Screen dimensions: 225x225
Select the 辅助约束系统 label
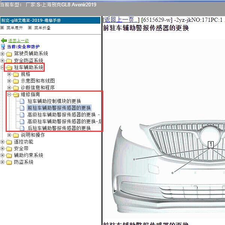[x=29, y=155]
